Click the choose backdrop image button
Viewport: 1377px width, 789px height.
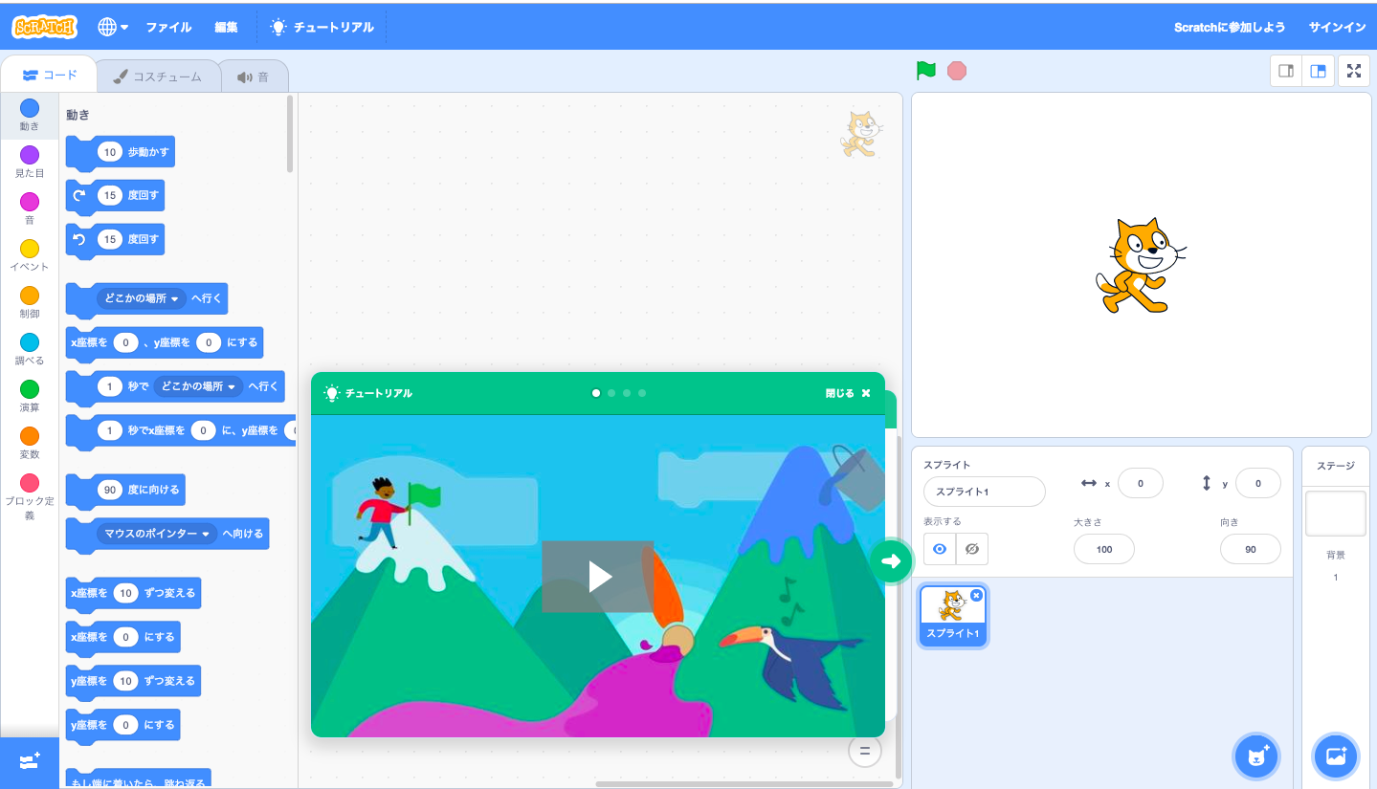point(1335,756)
